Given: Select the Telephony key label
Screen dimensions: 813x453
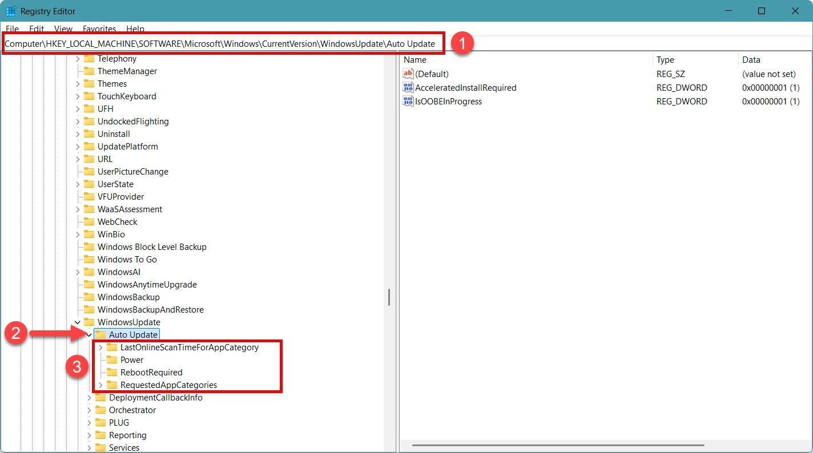Looking at the screenshot, I should (x=117, y=59).
